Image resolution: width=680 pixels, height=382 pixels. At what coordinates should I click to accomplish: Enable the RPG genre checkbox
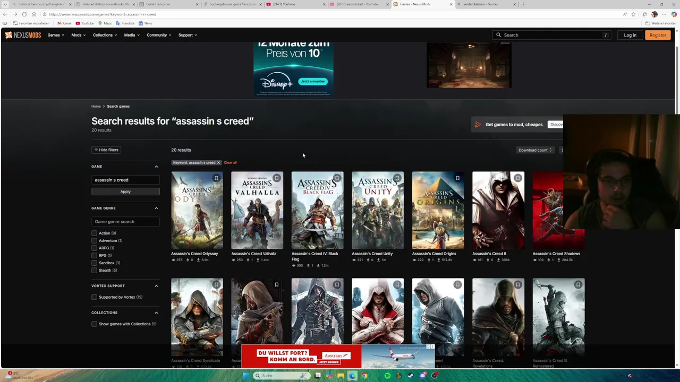tap(94, 256)
